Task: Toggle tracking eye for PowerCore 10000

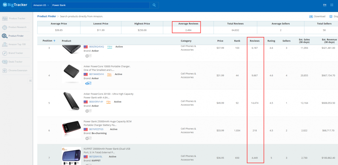Action: pos(88,83)
